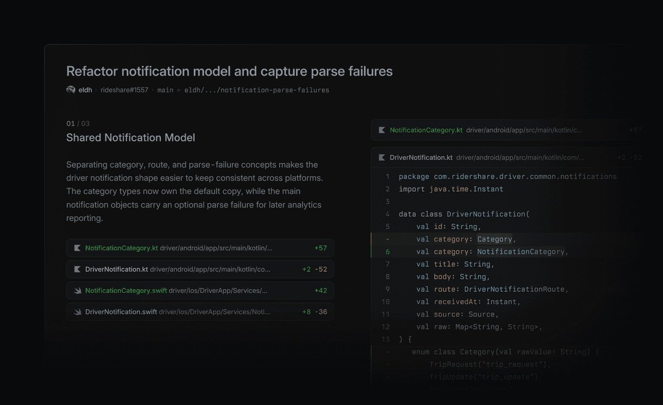Click the main base branch label
The image size is (663, 405).
(x=165, y=90)
